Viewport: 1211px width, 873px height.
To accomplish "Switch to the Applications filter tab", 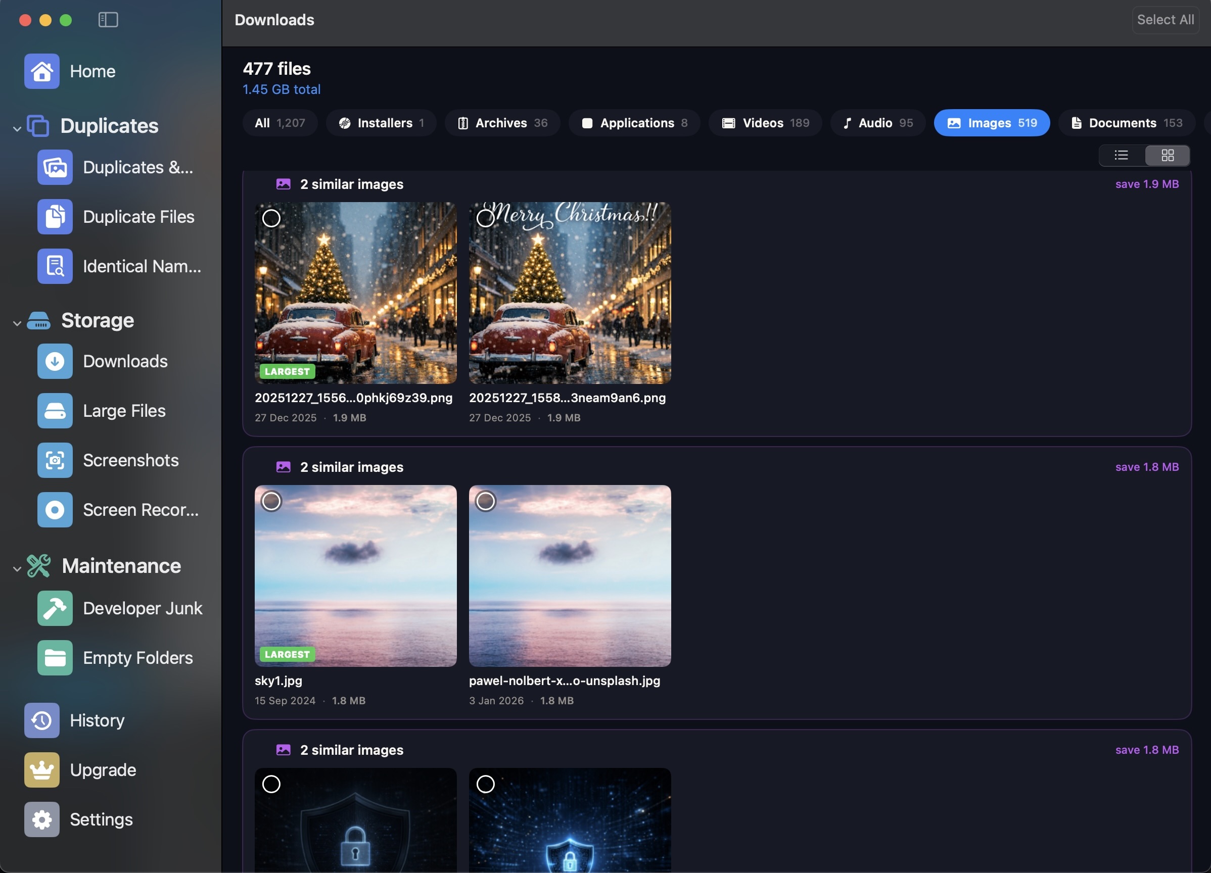I will point(634,123).
